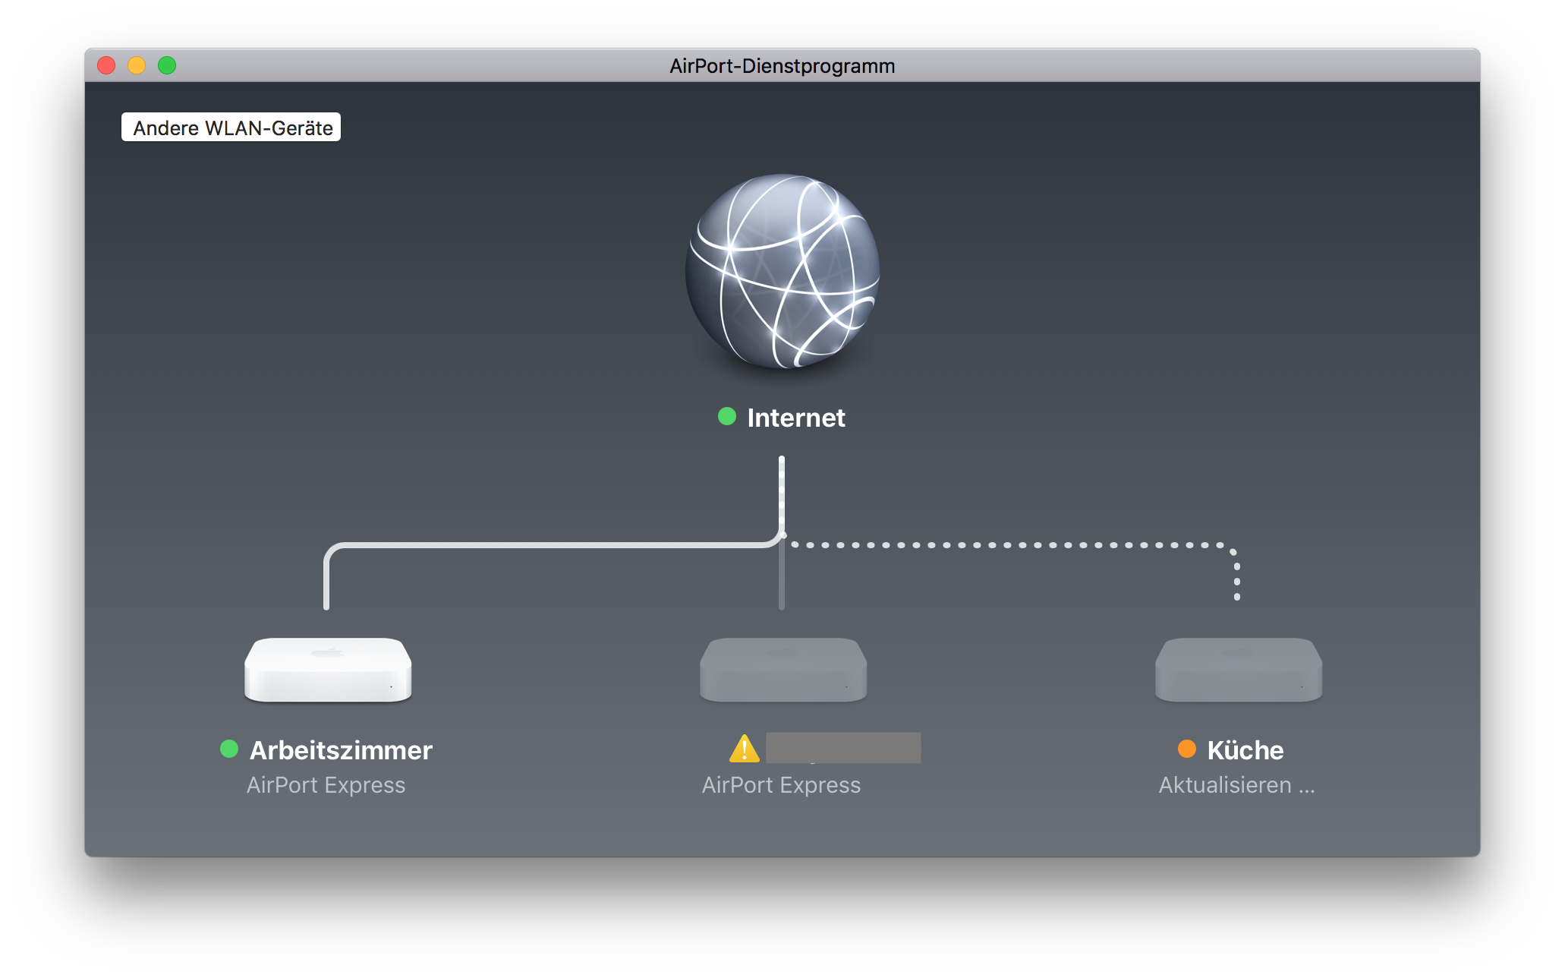Select the greyed Küche base station icon

[1239, 670]
